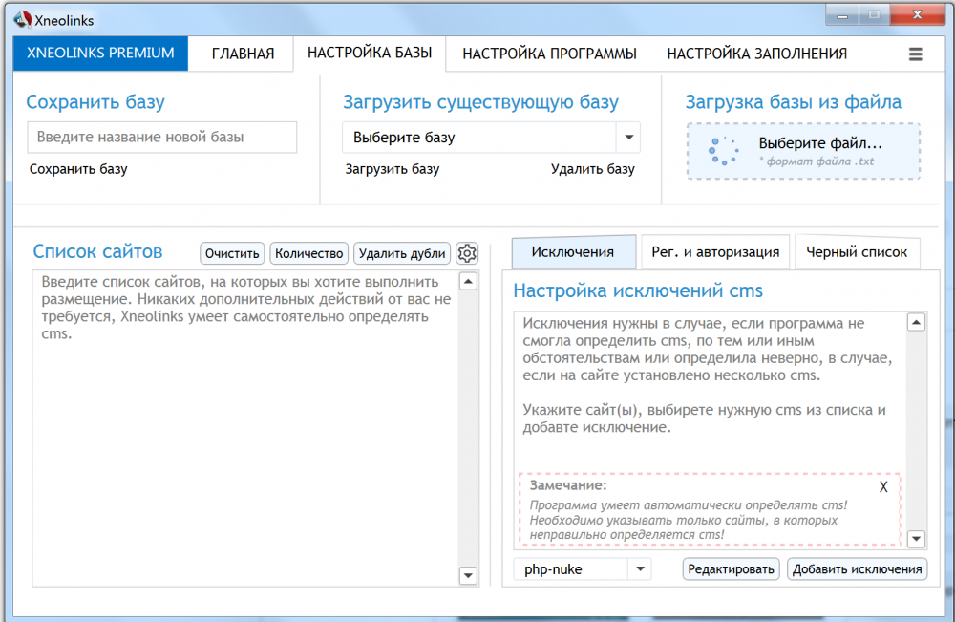The height and width of the screenshot is (622, 955).
Task: Click exclusions scrollbar up arrow
Action: (x=916, y=322)
